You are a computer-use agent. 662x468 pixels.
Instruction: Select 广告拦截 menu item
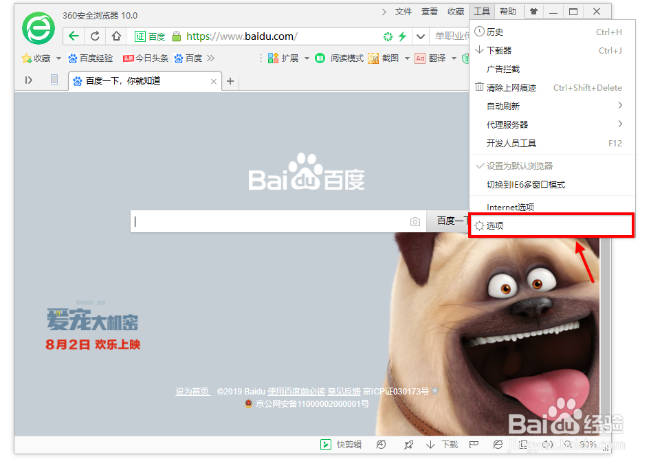552,69
